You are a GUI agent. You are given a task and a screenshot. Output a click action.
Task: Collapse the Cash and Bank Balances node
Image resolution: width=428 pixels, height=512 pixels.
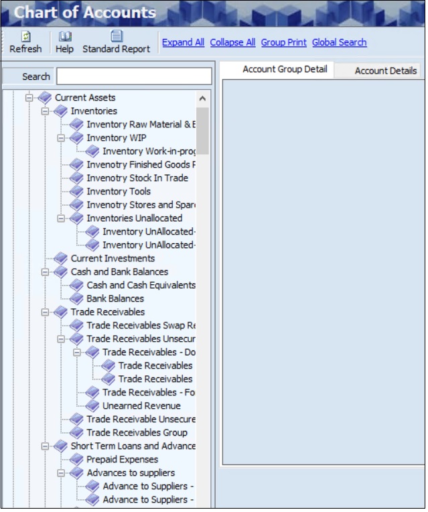(x=46, y=272)
